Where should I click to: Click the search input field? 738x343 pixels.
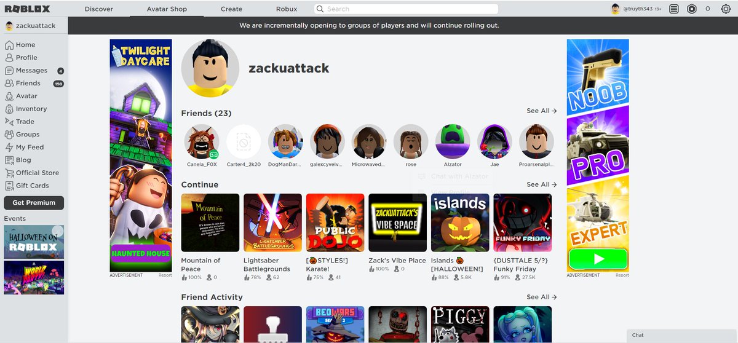(x=406, y=9)
